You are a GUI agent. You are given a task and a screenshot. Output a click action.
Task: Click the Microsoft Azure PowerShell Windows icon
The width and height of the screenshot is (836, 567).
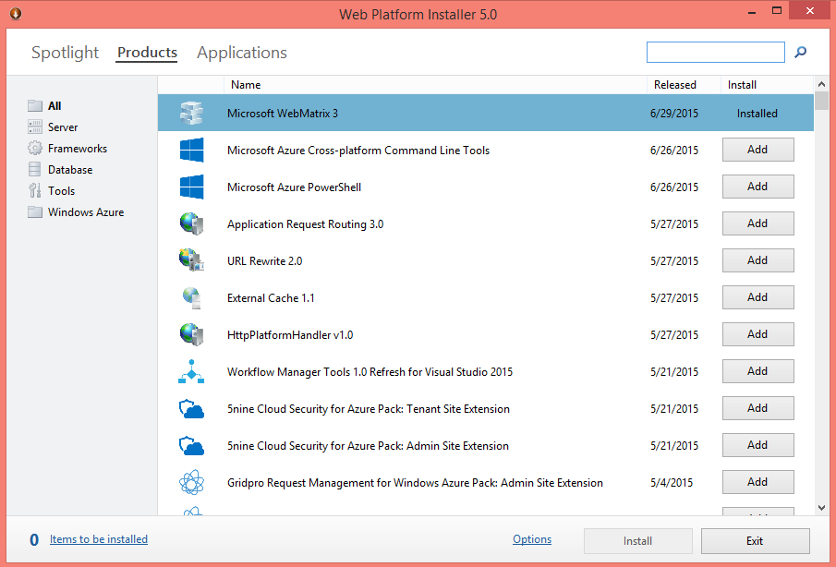point(191,187)
